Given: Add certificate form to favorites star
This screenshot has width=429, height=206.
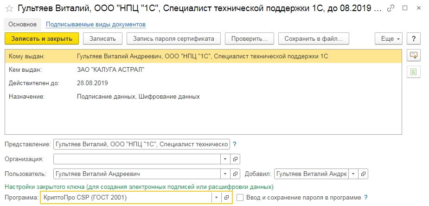Looking at the screenshot, I should [x=9, y=9].
